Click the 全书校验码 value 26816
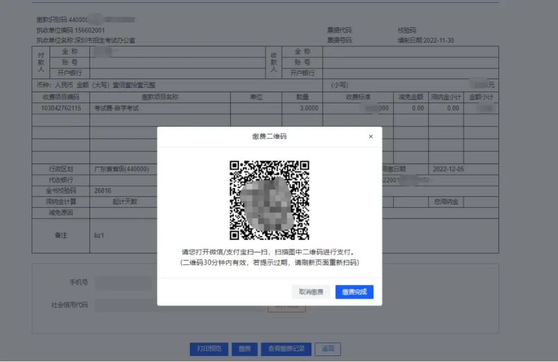Viewport: 558px width, 362px height. (103, 191)
